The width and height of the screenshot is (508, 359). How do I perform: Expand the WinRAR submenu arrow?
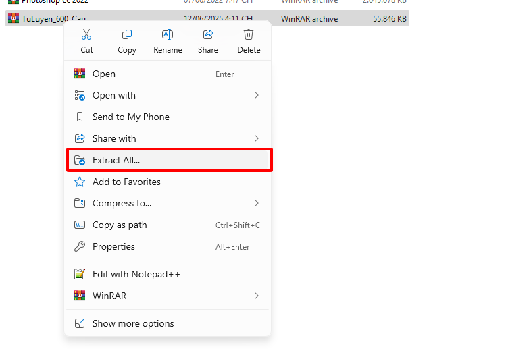[x=257, y=296]
